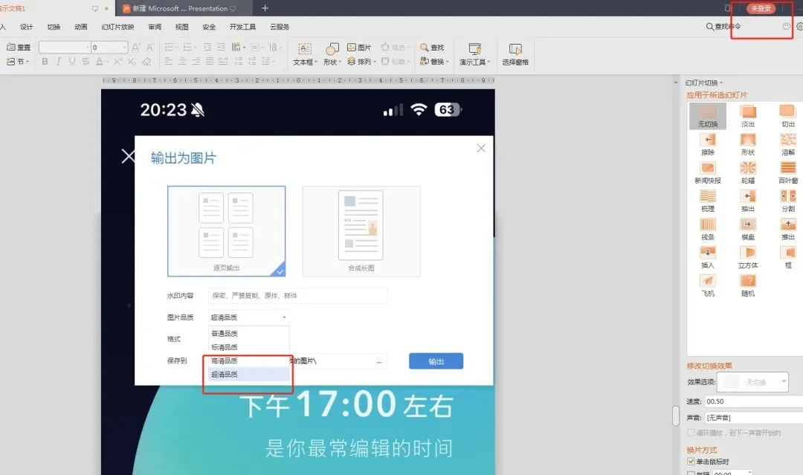Apply the 推出 push transition
Screen dimensions: 803x475
coord(787,228)
